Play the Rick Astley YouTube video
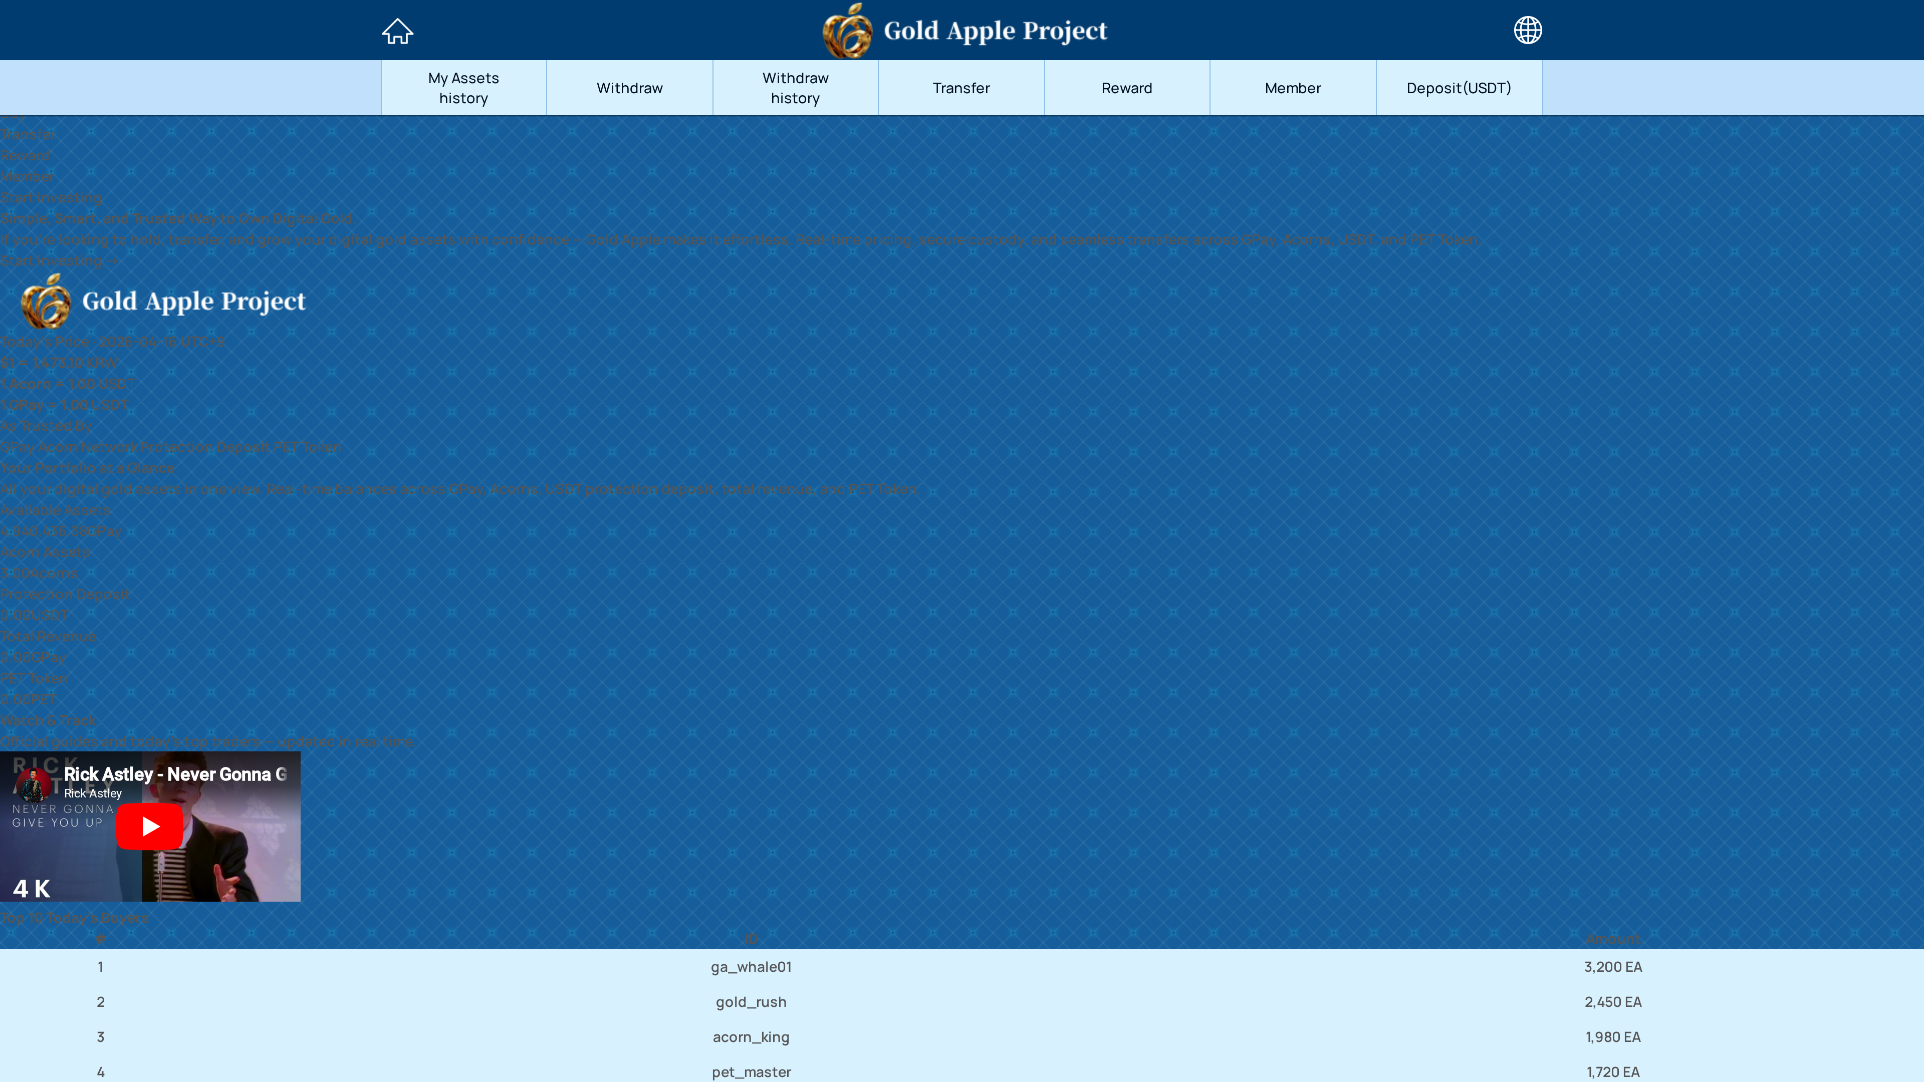The width and height of the screenshot is (1924, 1082). [x=149, y=826]
